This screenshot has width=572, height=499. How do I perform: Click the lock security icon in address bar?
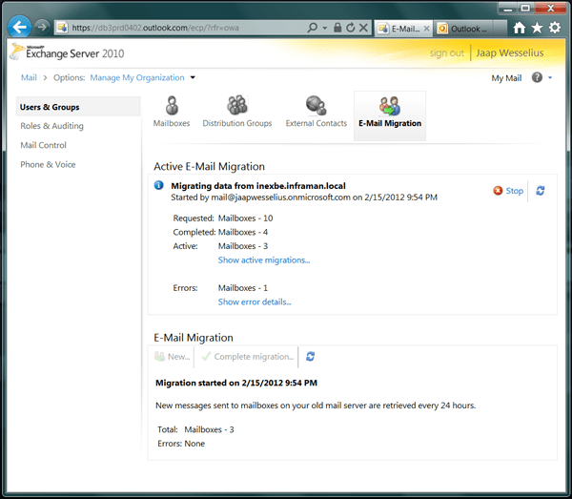[x=337, y=28]
